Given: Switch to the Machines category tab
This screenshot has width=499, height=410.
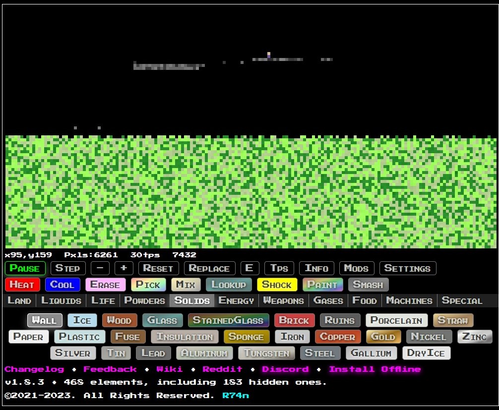Looking at the screenshot, I should 409,300.
